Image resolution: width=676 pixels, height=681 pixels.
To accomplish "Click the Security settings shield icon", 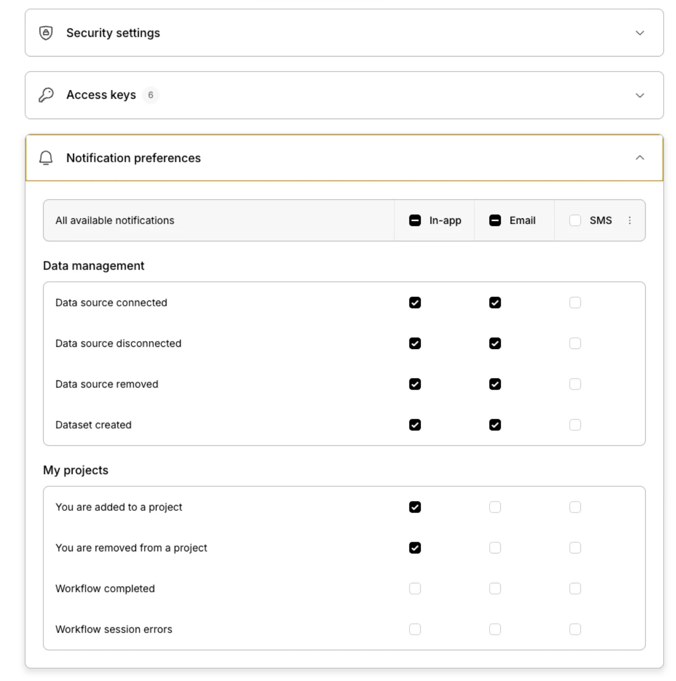I will [46, 33].
